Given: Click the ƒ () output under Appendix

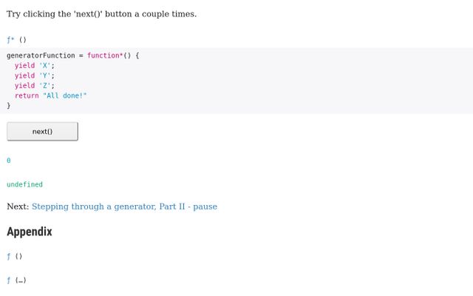Looking at the screenshot, I should click(x=15, y=257).
